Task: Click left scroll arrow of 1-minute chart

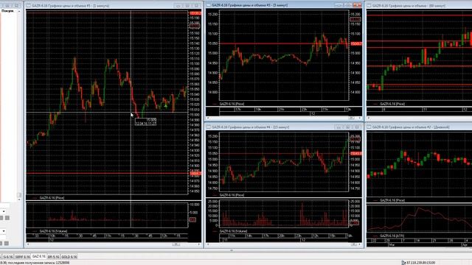Action: point(28,244)
